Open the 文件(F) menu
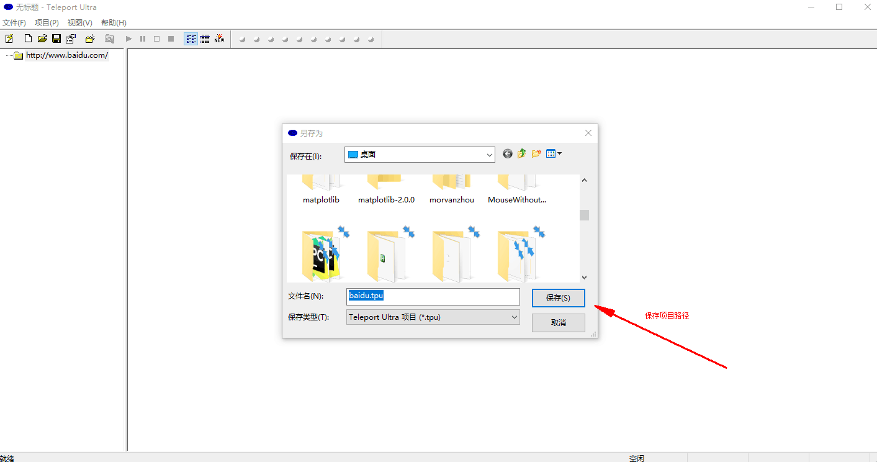877x462 pixels. click(14, 23)
